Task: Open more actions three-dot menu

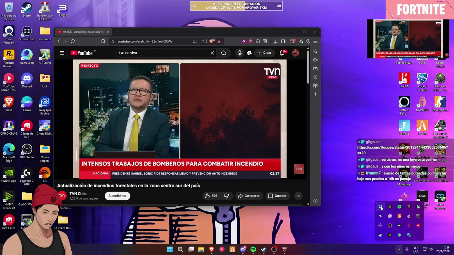Action: 298,196
